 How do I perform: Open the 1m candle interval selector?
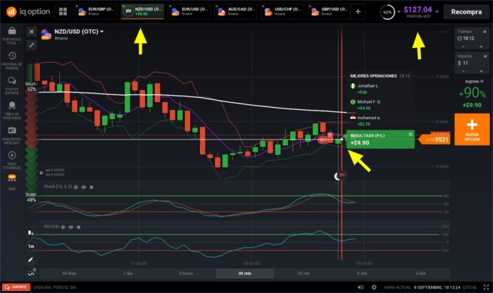click(31, 246)
